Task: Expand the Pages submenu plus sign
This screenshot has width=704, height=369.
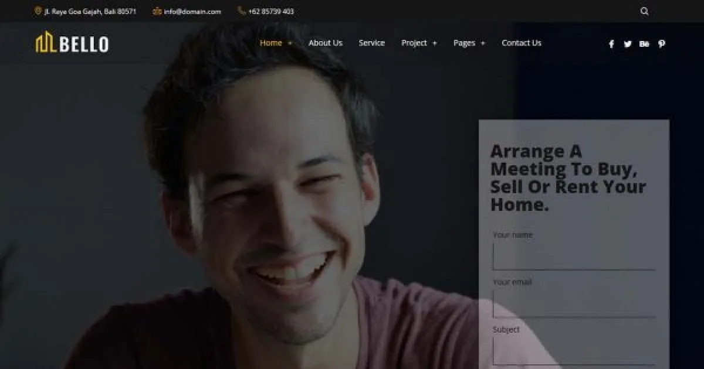Action: click(x=483, y=43)
